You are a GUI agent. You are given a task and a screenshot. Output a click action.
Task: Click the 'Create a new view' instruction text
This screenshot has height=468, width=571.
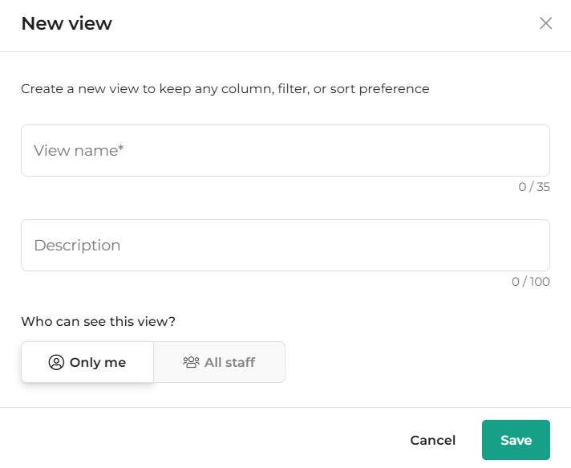[x=225, y=88]
